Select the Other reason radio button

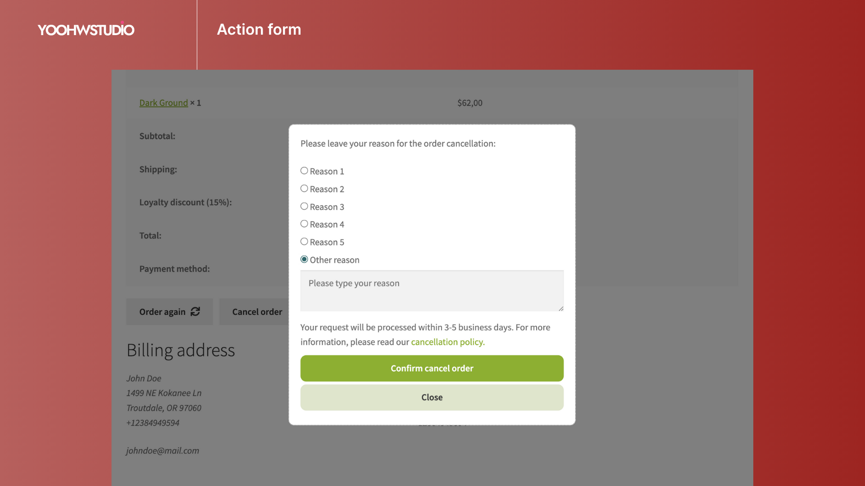[304, 259]
